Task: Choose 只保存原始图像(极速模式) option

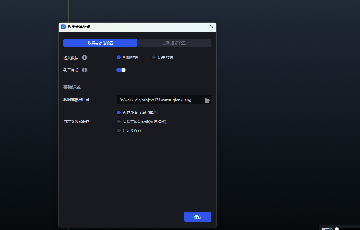Action: pos(119,122)
